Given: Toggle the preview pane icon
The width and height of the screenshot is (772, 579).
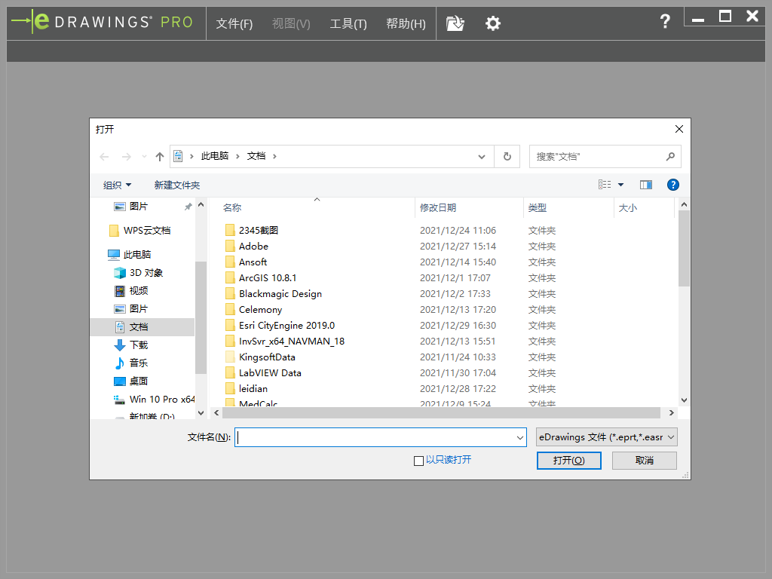Looking at the screenshot, I should point(645,185).
